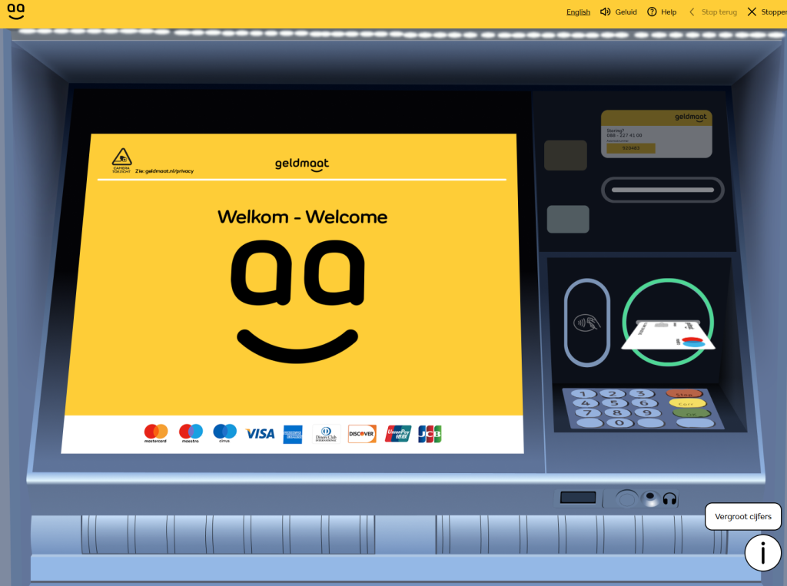Click keypad key 8
The height and width of the screenshot is (586, 787).
click(x=617, y=413)
